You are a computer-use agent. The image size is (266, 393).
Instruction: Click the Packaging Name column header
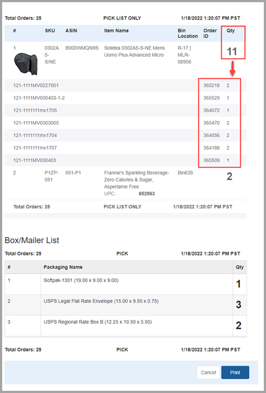click(x=63, y=267)
